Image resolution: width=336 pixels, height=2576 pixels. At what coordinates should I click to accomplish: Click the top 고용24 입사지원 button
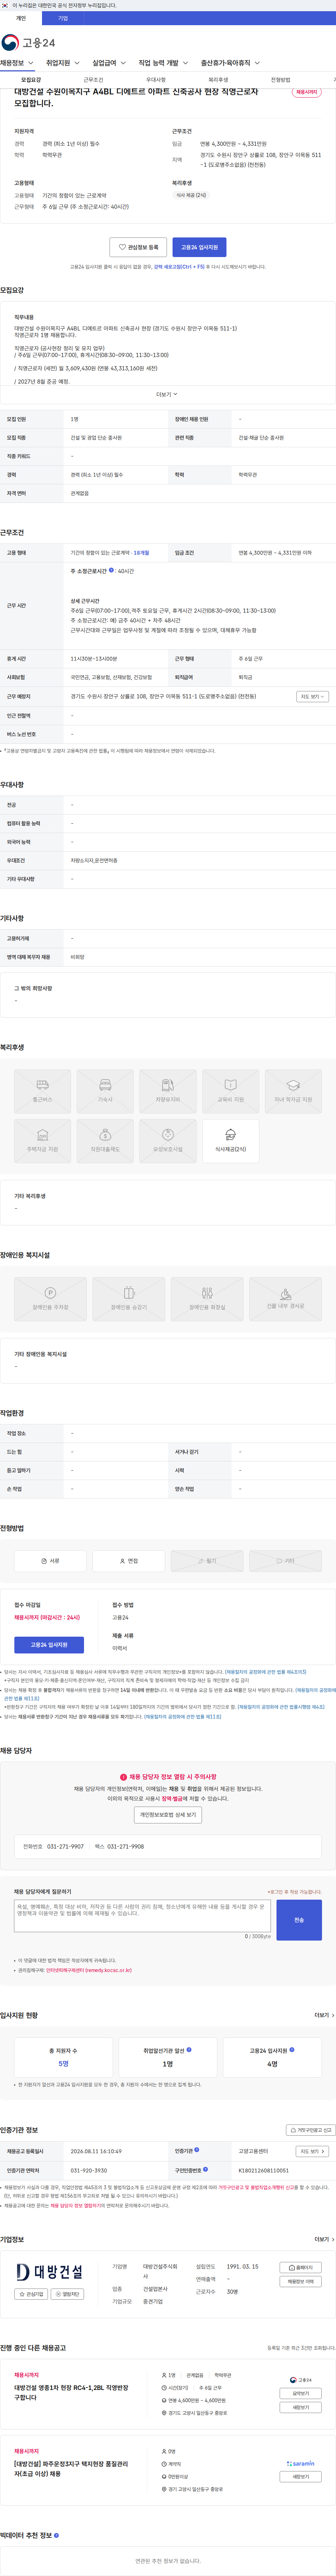pos(199,247)
